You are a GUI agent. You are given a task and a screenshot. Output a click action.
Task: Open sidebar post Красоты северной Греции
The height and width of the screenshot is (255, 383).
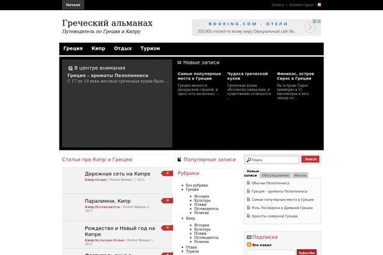(274, 216)
